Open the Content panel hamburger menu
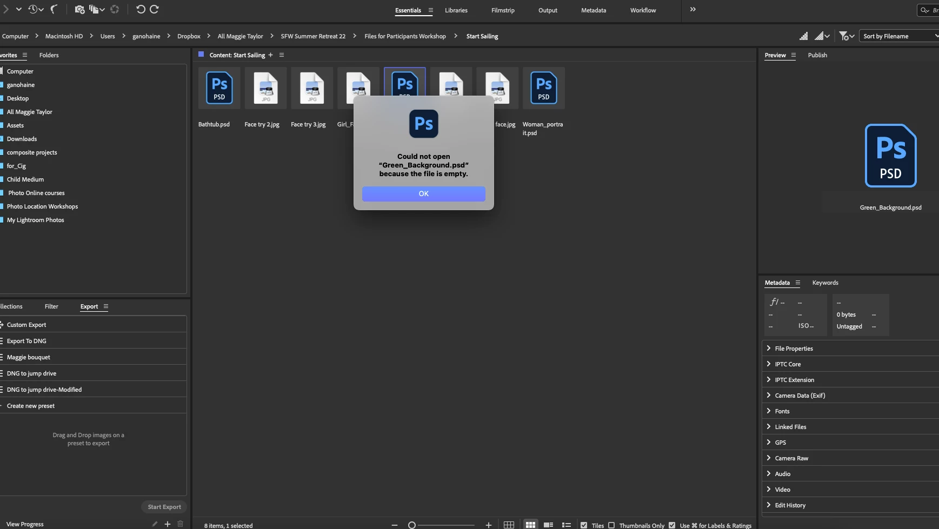Viewport: 939px width, 529px height. click(x=282, y=55)
